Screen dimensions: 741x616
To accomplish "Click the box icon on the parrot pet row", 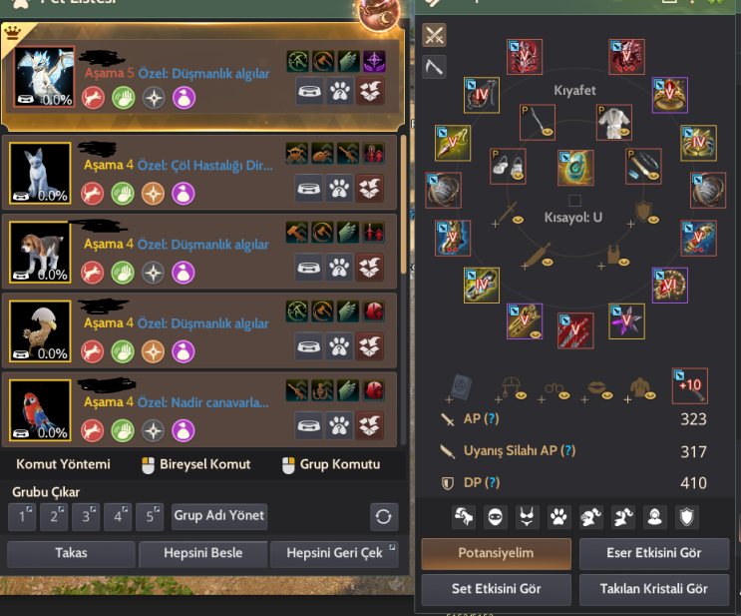I will [370, 425].
